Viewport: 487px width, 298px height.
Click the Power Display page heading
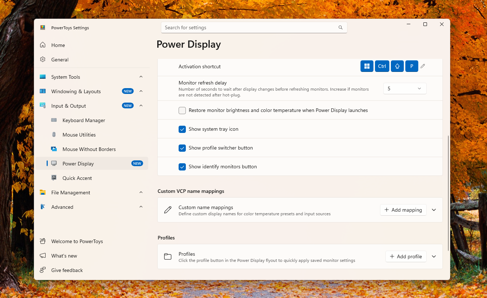pyautogui.click(x=189, y=44)
